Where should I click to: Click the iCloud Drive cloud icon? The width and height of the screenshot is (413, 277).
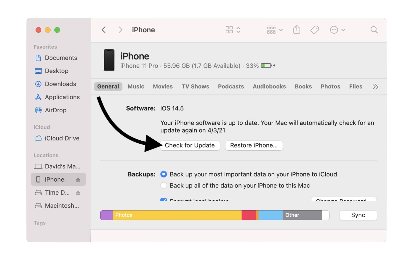tap(38, 138)
